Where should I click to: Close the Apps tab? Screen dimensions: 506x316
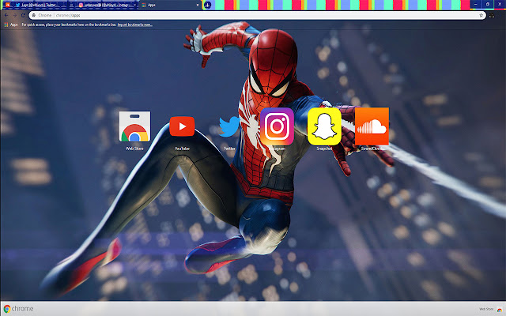click(x=198, y=6)
